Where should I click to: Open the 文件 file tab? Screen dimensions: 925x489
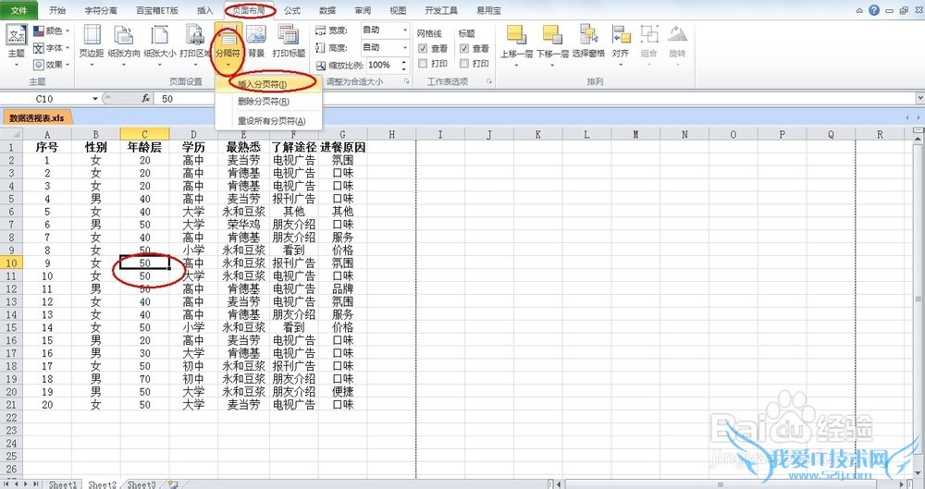coord(18,10)
